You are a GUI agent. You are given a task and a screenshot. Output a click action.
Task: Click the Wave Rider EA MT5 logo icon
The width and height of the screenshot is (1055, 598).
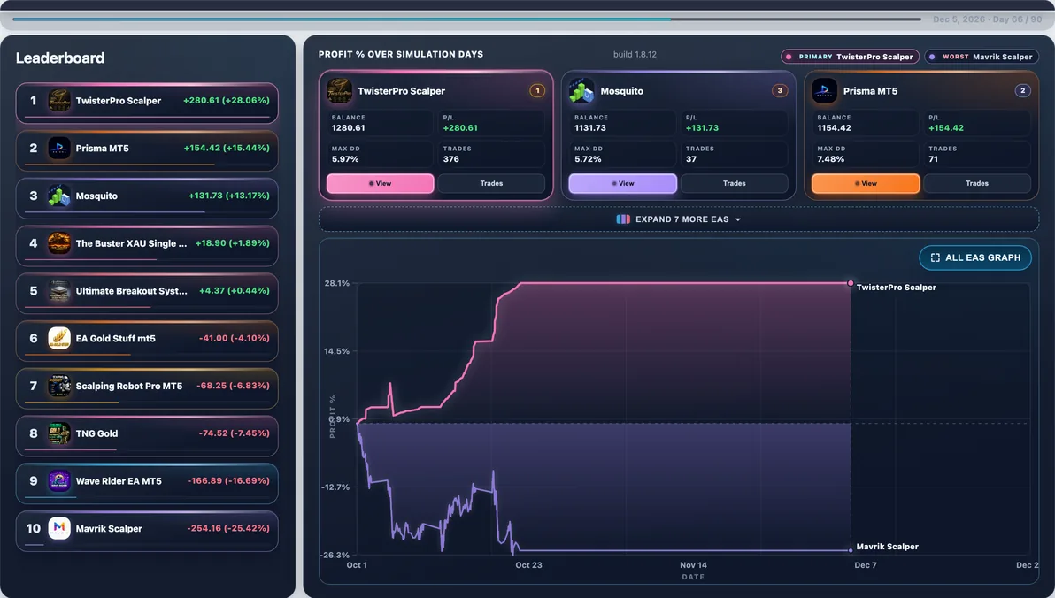coord(59,481)
